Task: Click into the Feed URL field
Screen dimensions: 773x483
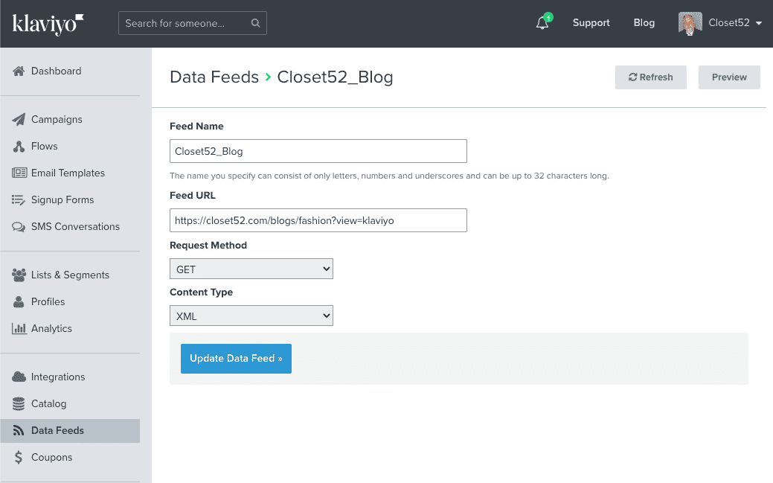Action: pos(318,220)
